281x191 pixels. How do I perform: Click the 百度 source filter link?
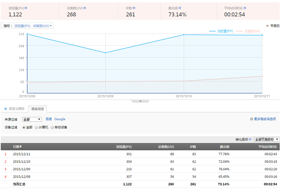tap(49, 119)
